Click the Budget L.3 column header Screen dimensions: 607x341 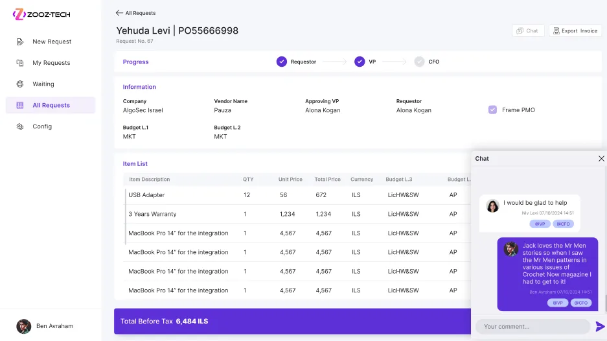click(399, 180)
